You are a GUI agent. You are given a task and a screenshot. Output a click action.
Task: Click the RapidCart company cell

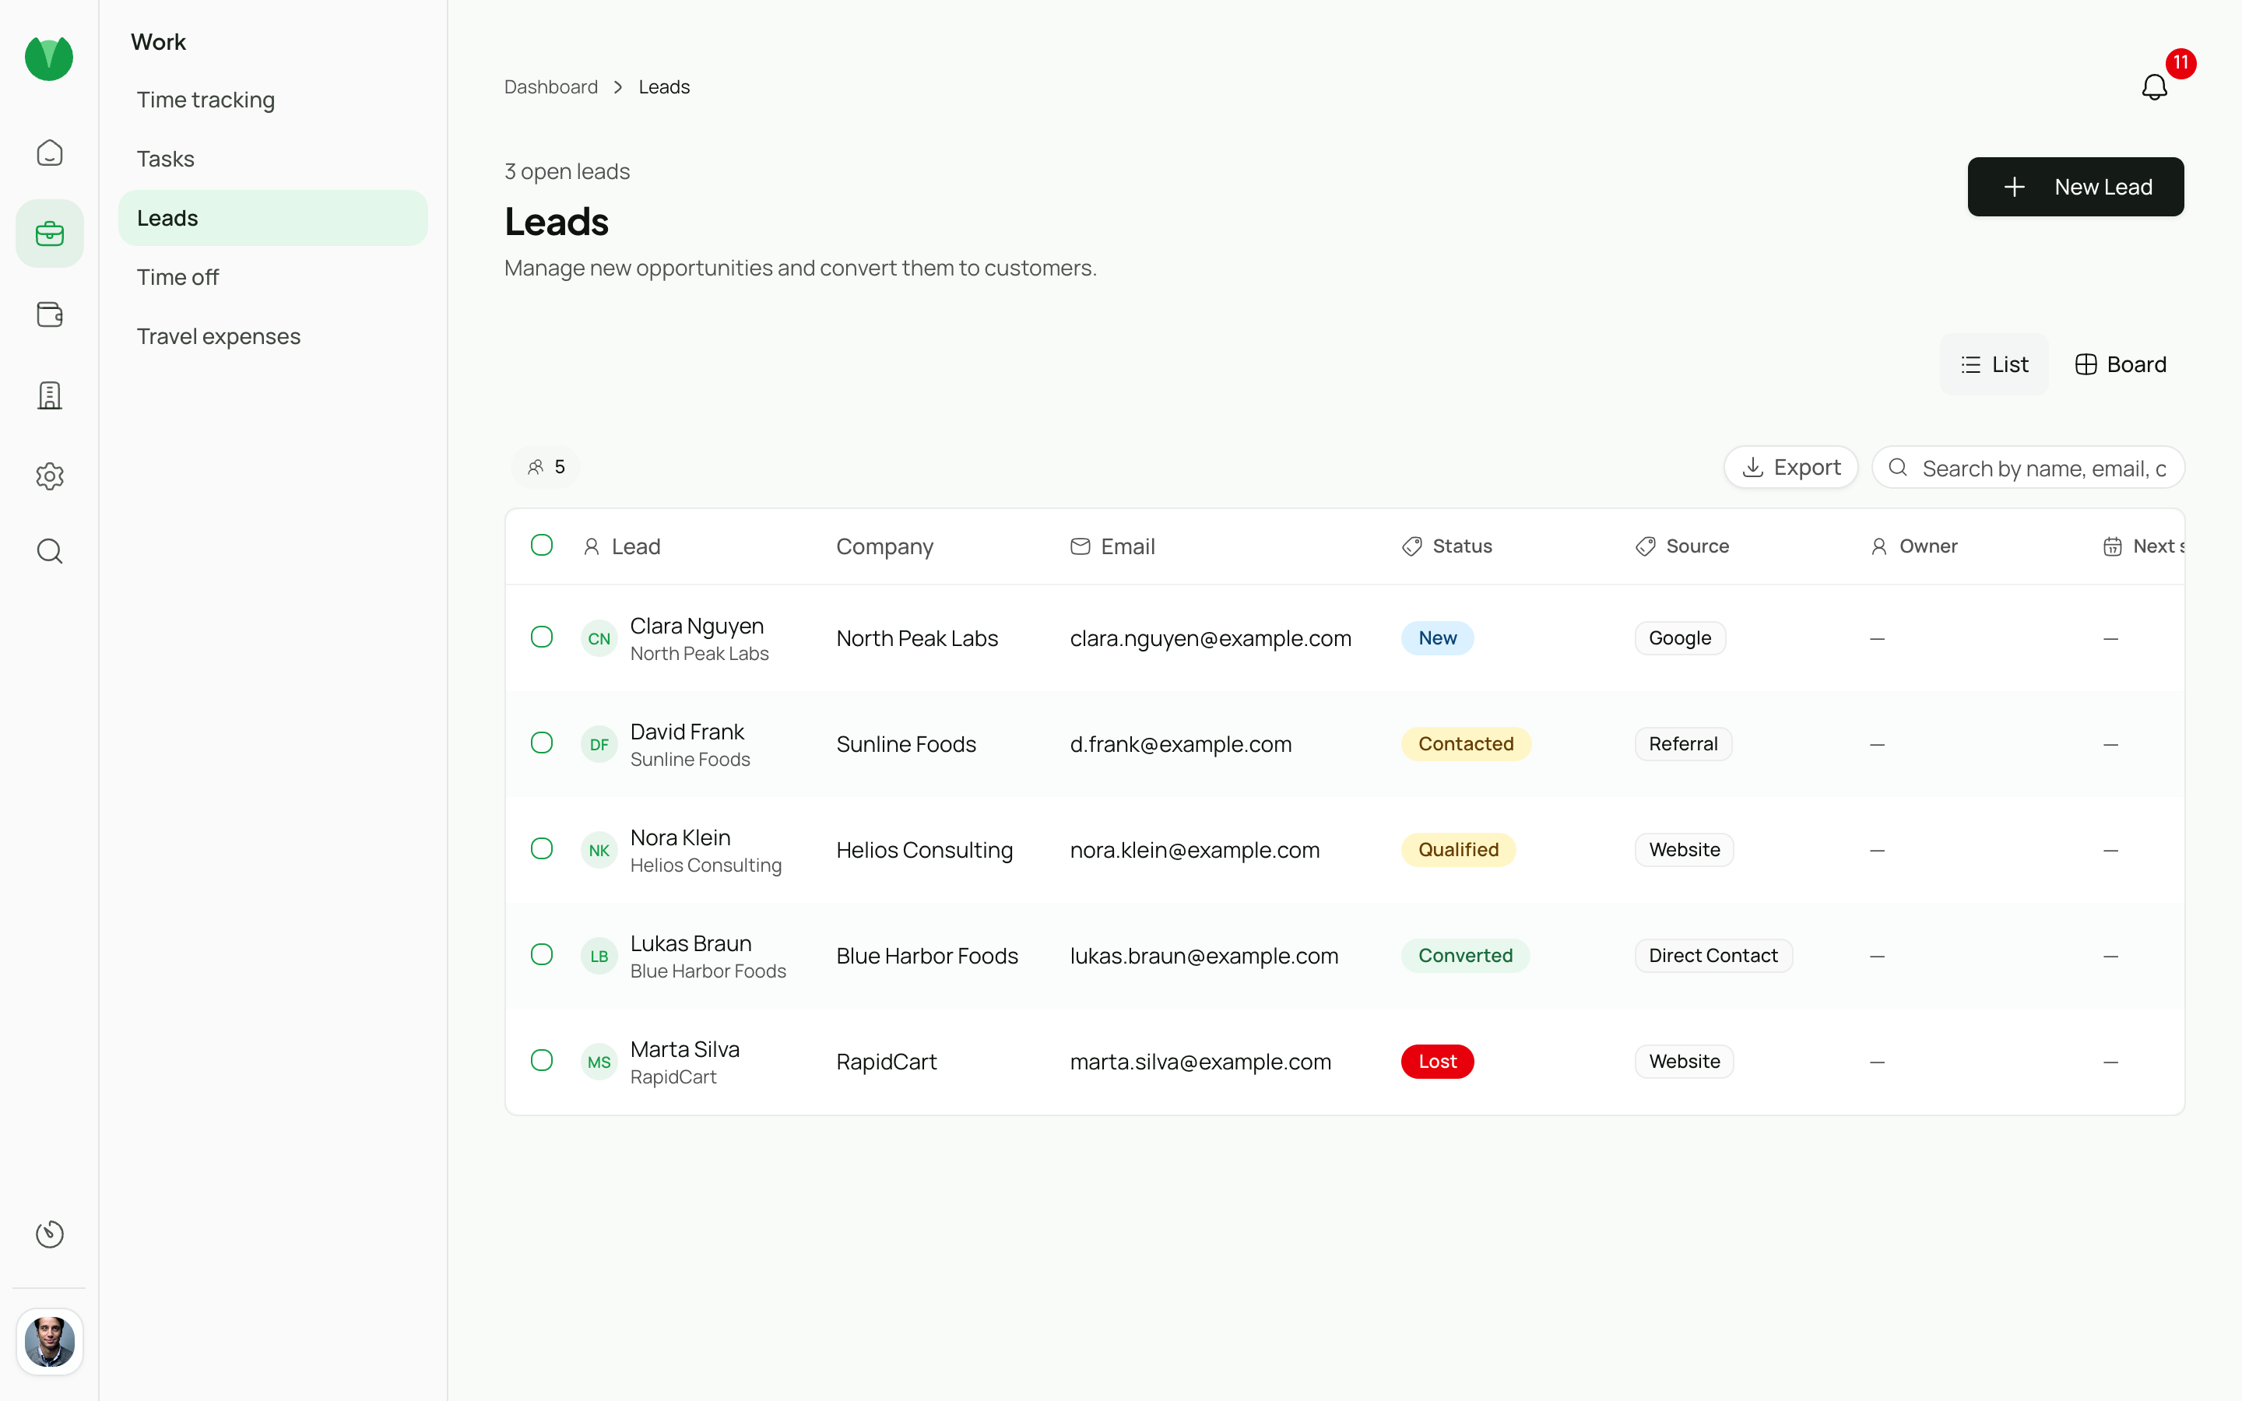click(887, 1061)
